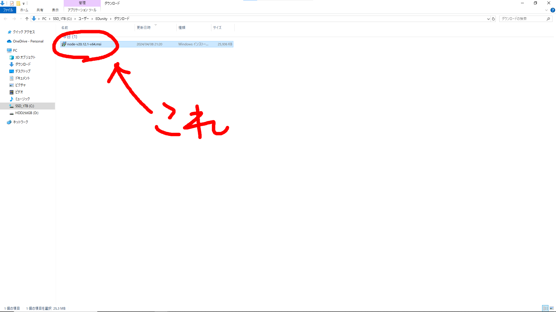This screenshot has height=312, width=556.
Task: Switch to large icons view in status bar
Action: click(x=552, y=308)
